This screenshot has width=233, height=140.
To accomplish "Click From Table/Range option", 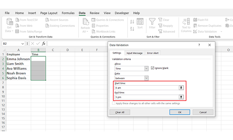I will [29, 32].
